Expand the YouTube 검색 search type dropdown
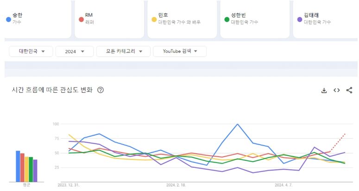Viewport: 359px width, 191px height. pyautogui.click(x=180, y=51)
